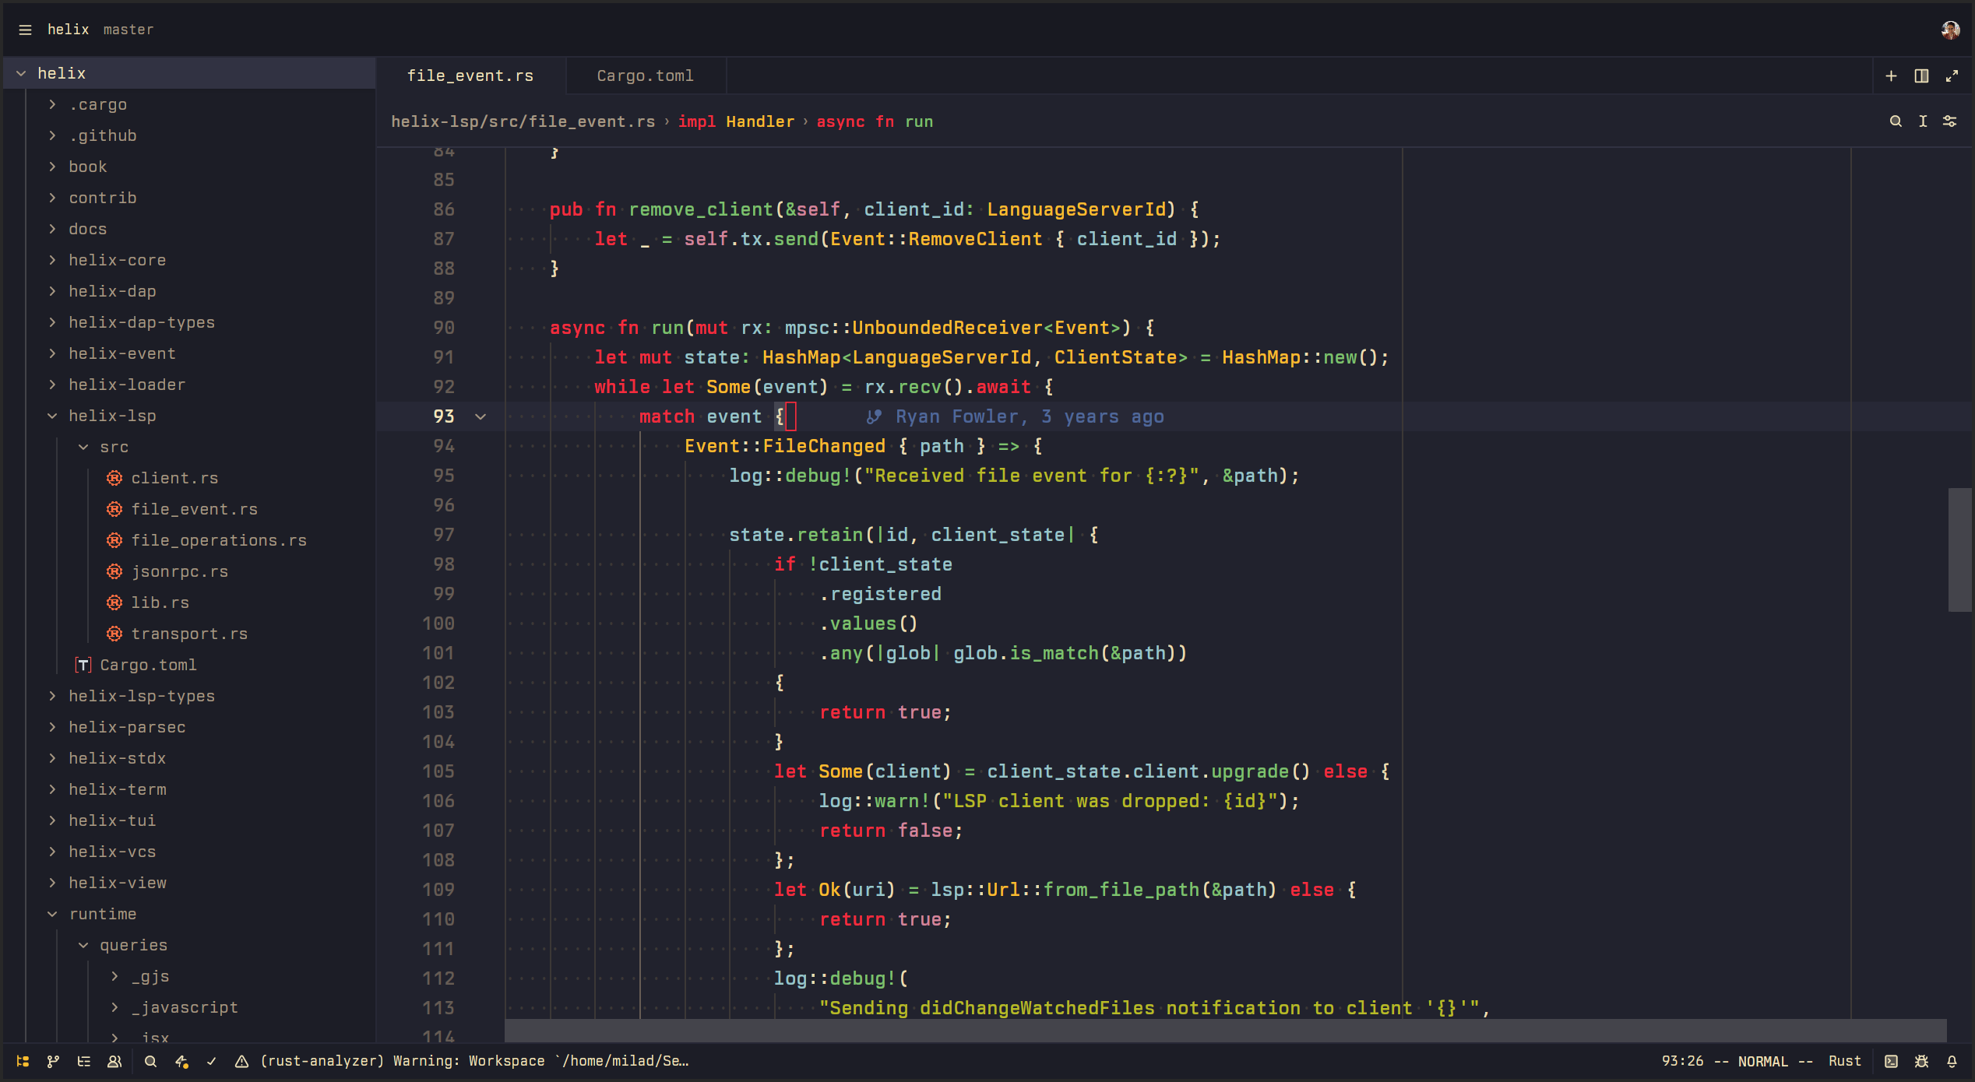This screenshot has height=1082, width=1975.
Task: Open the debugger panel bug icon
Action: 1921,1061
